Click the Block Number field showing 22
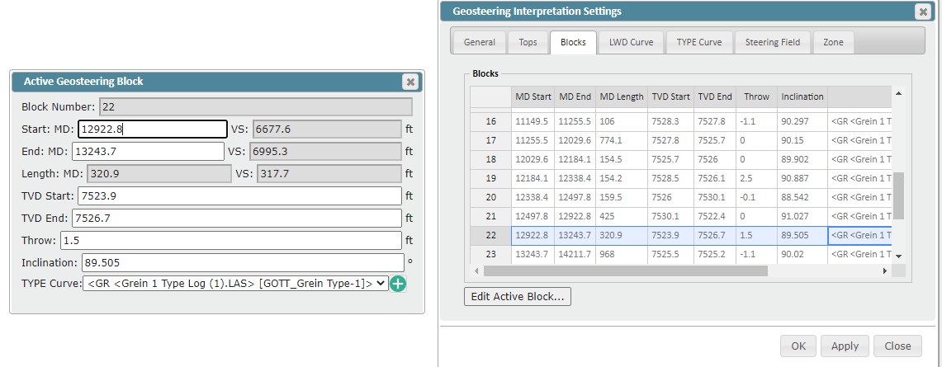942x367 pixels. tap(256, 106)
